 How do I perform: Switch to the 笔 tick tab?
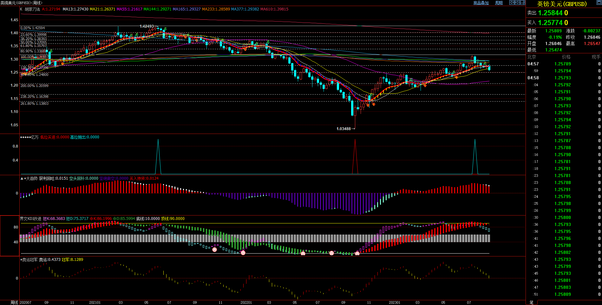pos(532,302)
